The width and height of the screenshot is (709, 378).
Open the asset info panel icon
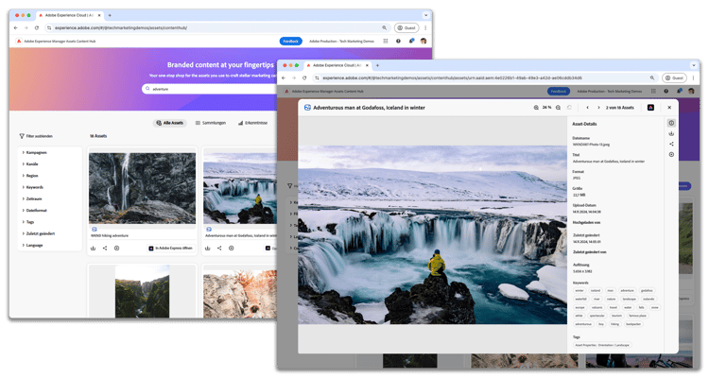[x=671, y=123]
